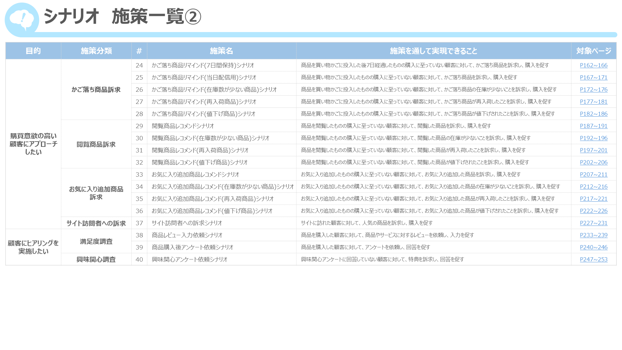
Task: Click the 施策名 column header
Action: (221, 51)
